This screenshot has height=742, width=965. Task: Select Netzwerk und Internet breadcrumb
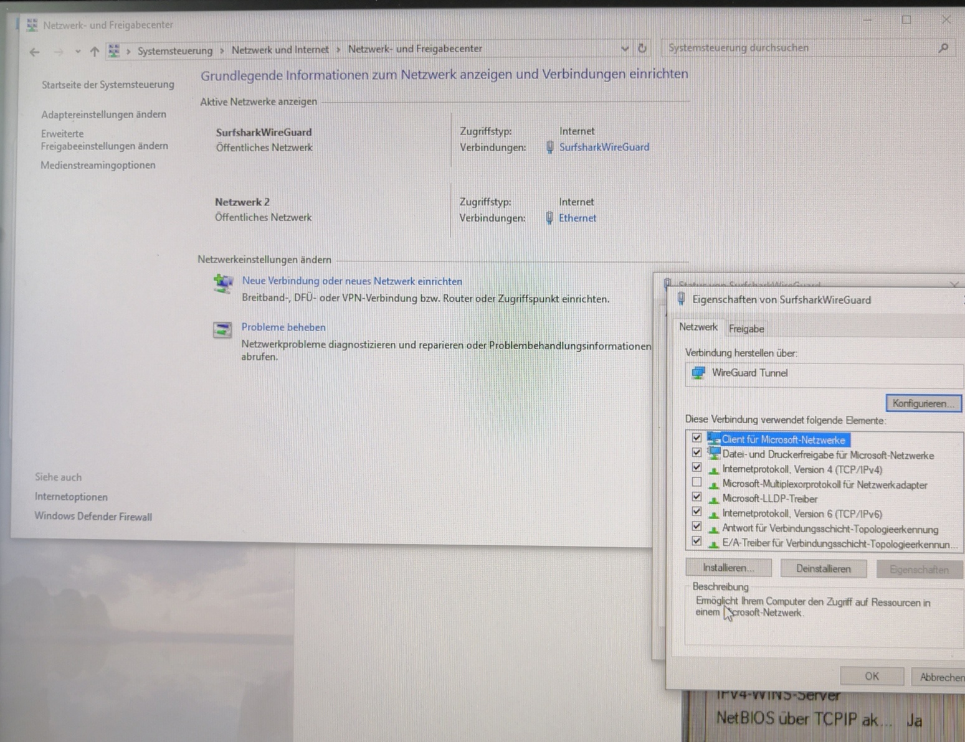tap(280, 50)
